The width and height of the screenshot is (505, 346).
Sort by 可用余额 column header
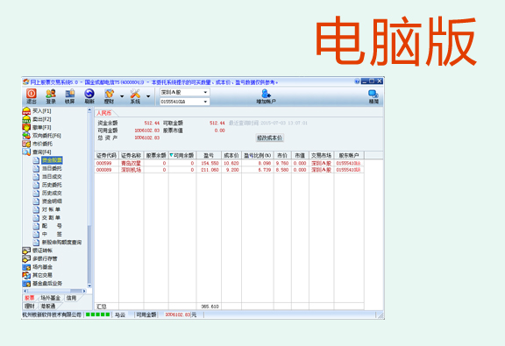182,155
